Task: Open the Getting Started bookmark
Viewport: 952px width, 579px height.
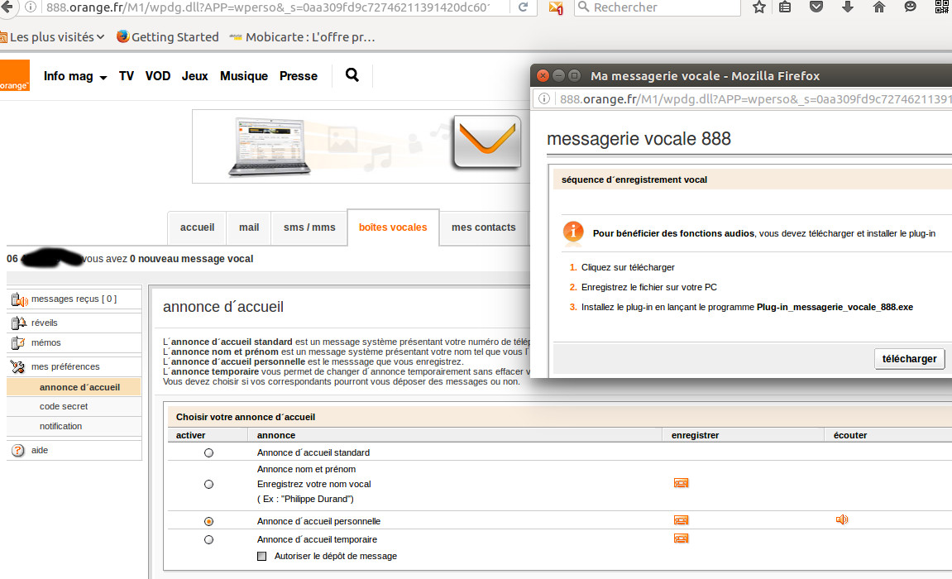Action: [168, 37]
